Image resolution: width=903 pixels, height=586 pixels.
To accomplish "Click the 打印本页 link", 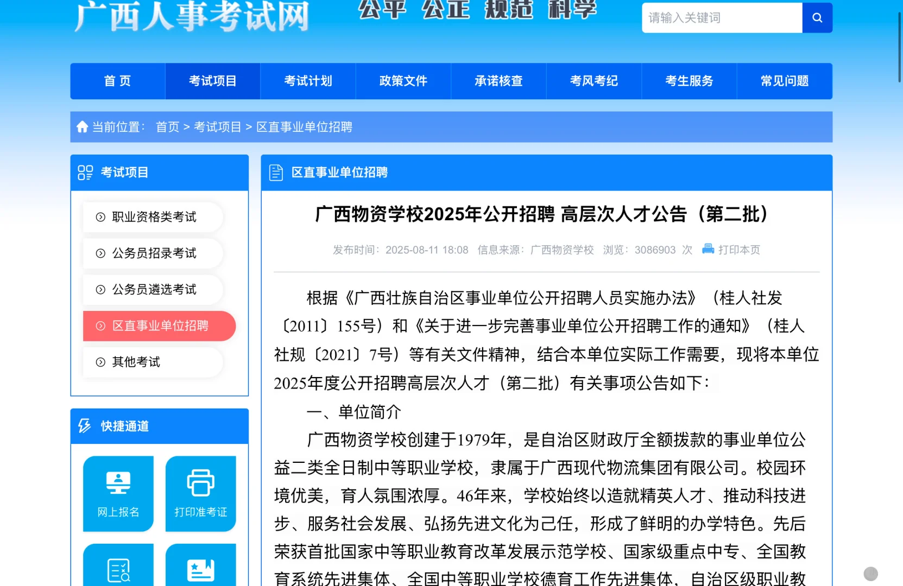I will (x=739, y=250).
